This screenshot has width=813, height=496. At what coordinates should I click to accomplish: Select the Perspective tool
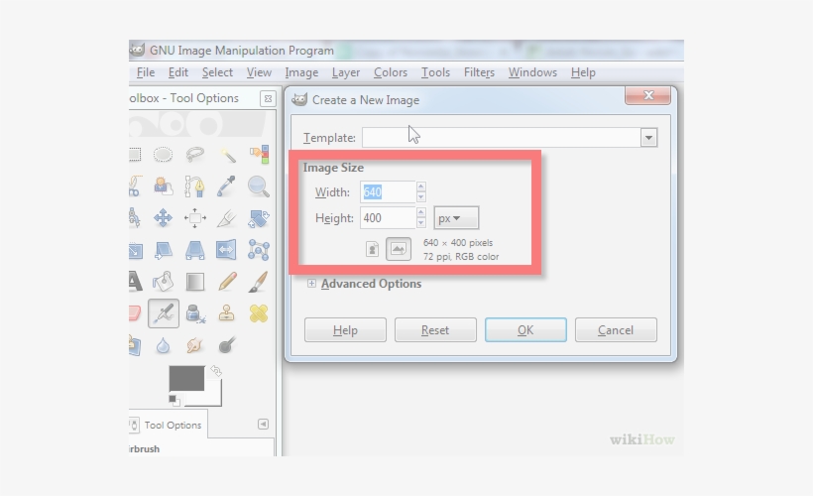coord(195,250)
